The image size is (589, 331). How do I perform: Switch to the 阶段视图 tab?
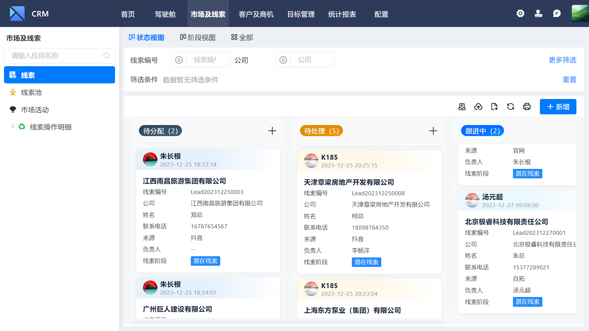coord(198,37)
